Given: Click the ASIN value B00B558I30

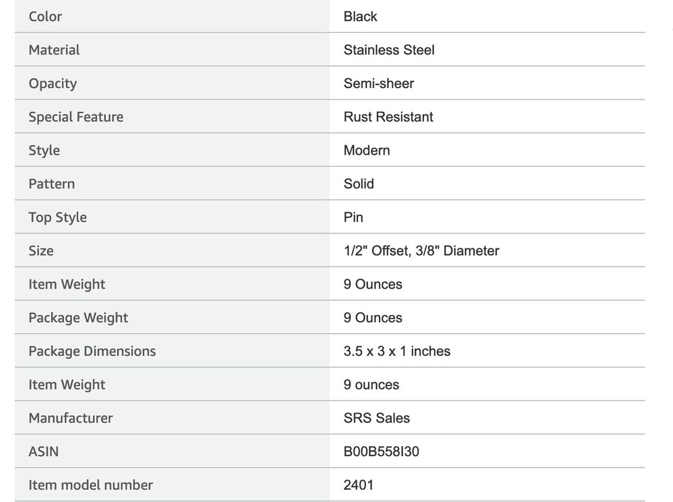Looking at the screenshot, I should click(381, 452).
